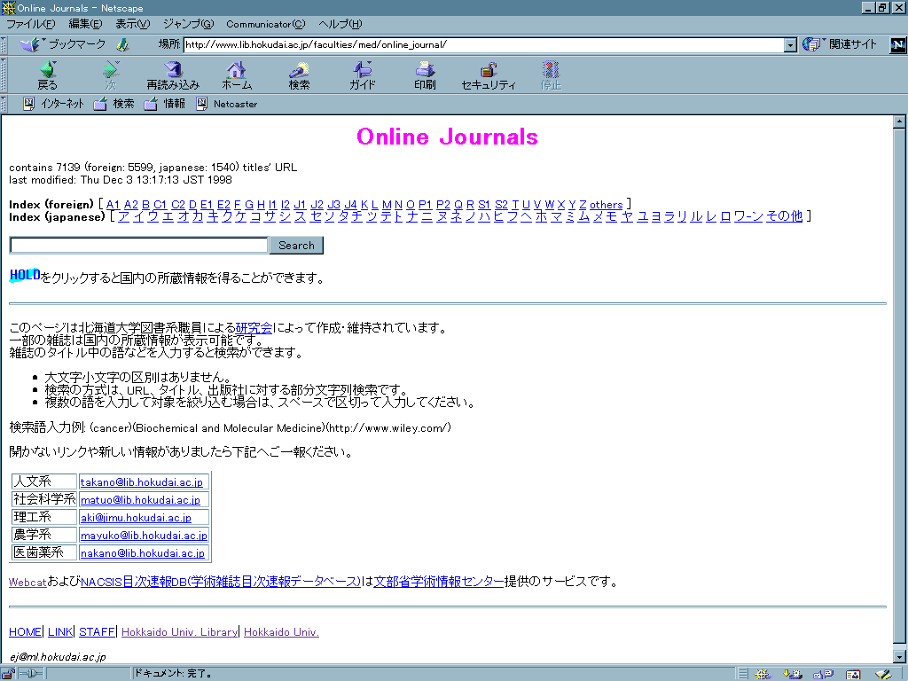Open the 表示(V) menu
This screenshot has width=908, height=681.
(133, 24)
